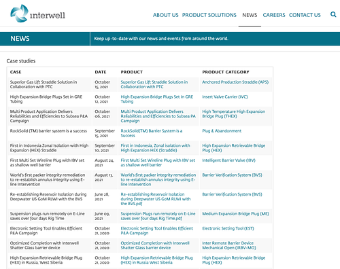This screenshot has height=269, width=340.
Task: Open Suspension Plugs Rig Time.pdf link
Action: coord(158,216)
